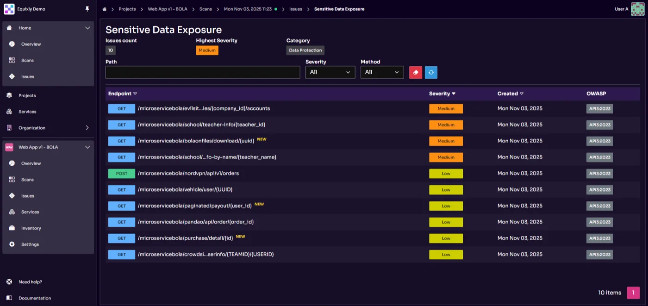Click the Need help? link

pyautogui.click(x=30, y=281)
